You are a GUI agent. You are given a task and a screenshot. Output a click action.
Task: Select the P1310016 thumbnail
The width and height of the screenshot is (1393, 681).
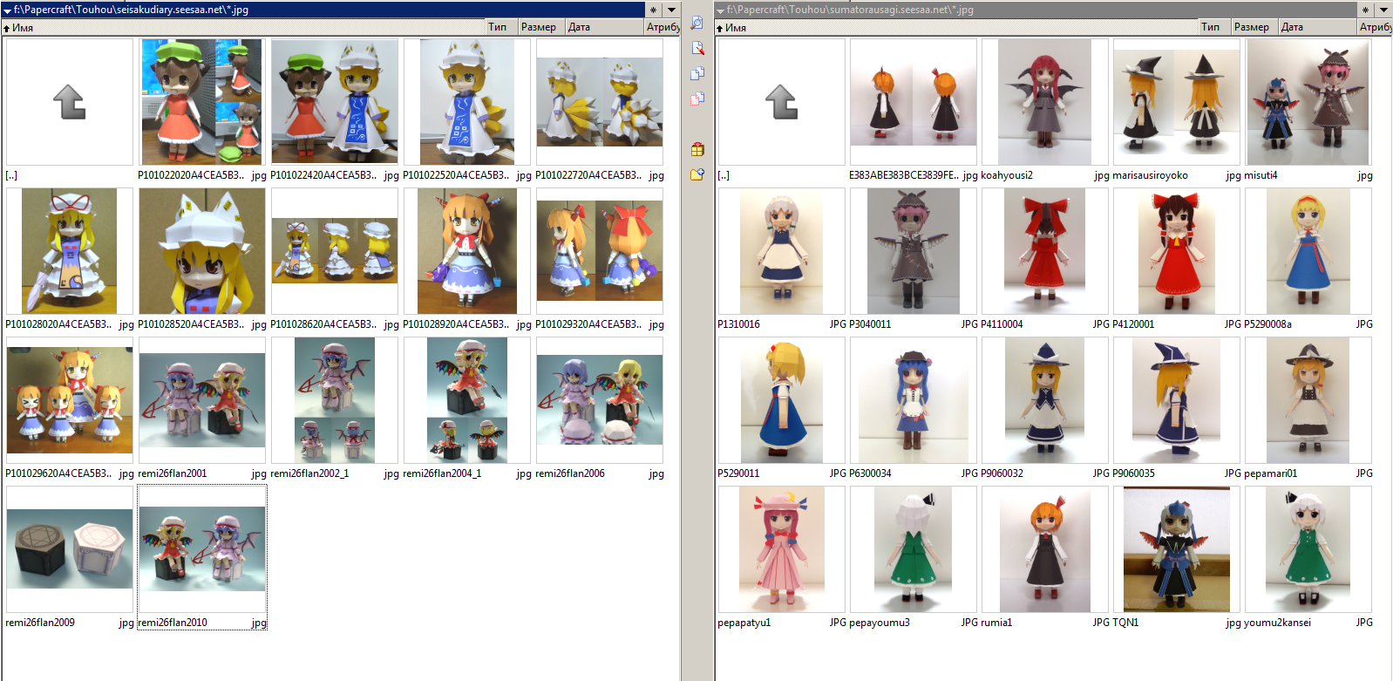[782, 251]
